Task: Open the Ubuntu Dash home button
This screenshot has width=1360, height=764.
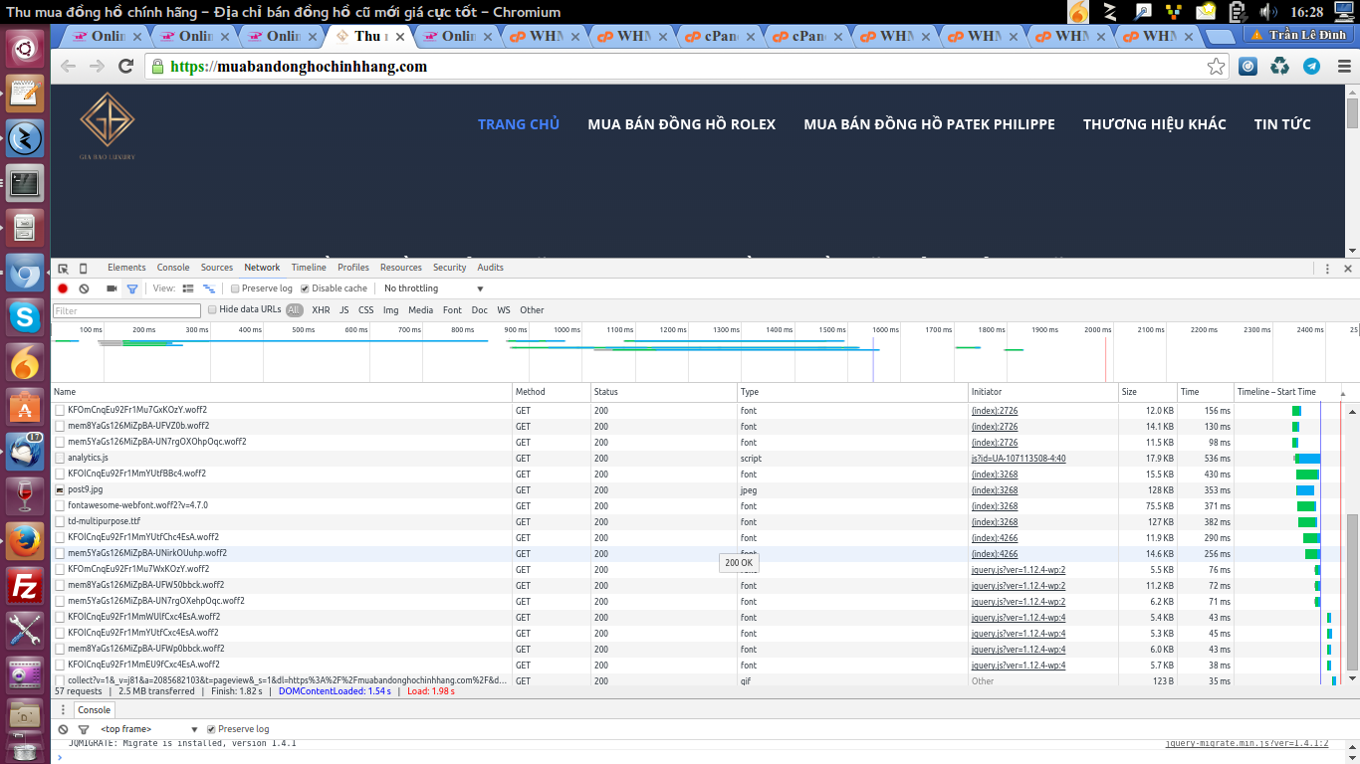Action: point(25,49)
